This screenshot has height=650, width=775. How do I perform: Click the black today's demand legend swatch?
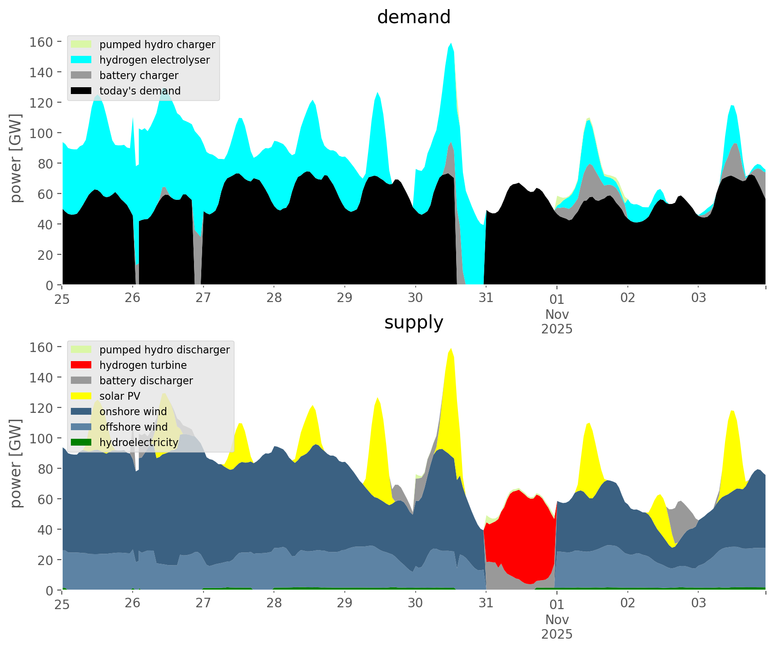81,91
